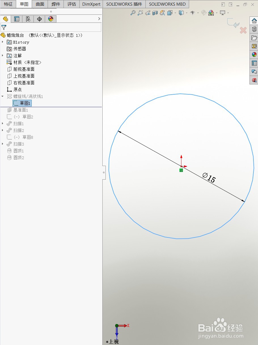Open the SOLIDWORKS 插件 tab

tap(124, 4)
